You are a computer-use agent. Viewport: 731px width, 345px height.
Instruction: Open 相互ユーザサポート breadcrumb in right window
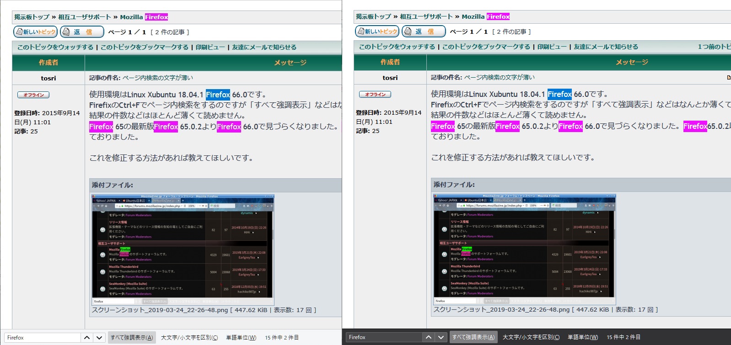pyautogui.click(x=426, y=16)
